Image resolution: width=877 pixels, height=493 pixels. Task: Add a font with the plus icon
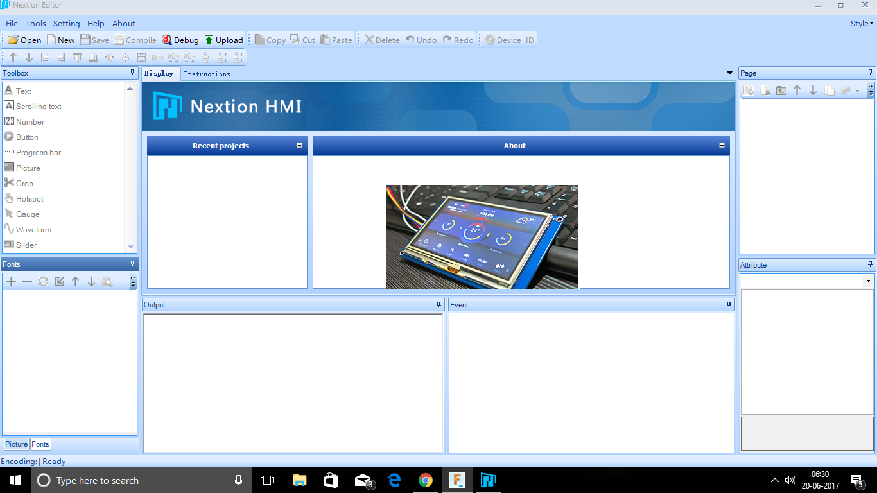coord(10,281)
